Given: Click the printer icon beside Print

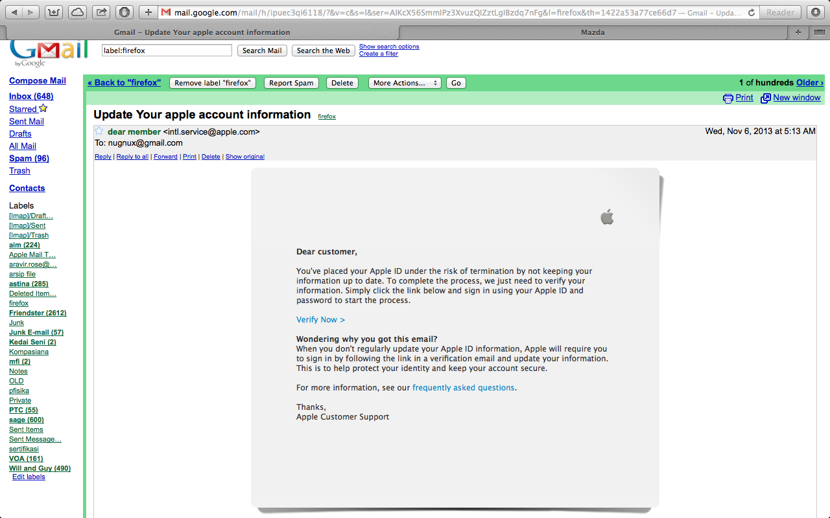Looking at the screenshot, I should (728, 98).
